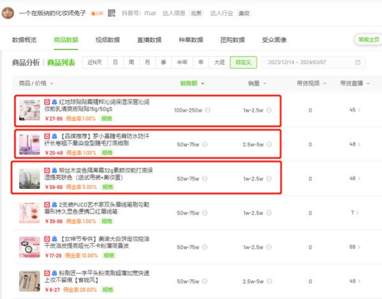
Task: Switch to 数据概览 tab
Action: tap(24, 40)
